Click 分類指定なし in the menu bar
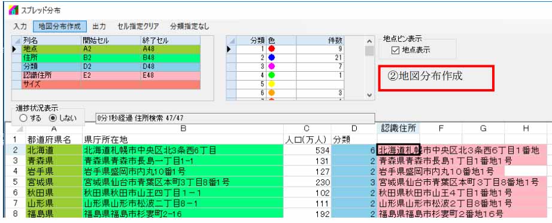This screenshot has height=223, width=552. pyautogui.click(x=189, y=26)
